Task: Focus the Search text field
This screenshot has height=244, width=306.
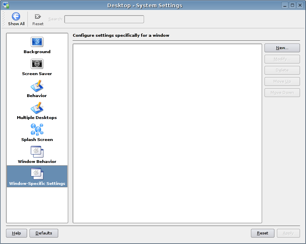Action: [104, 19]
